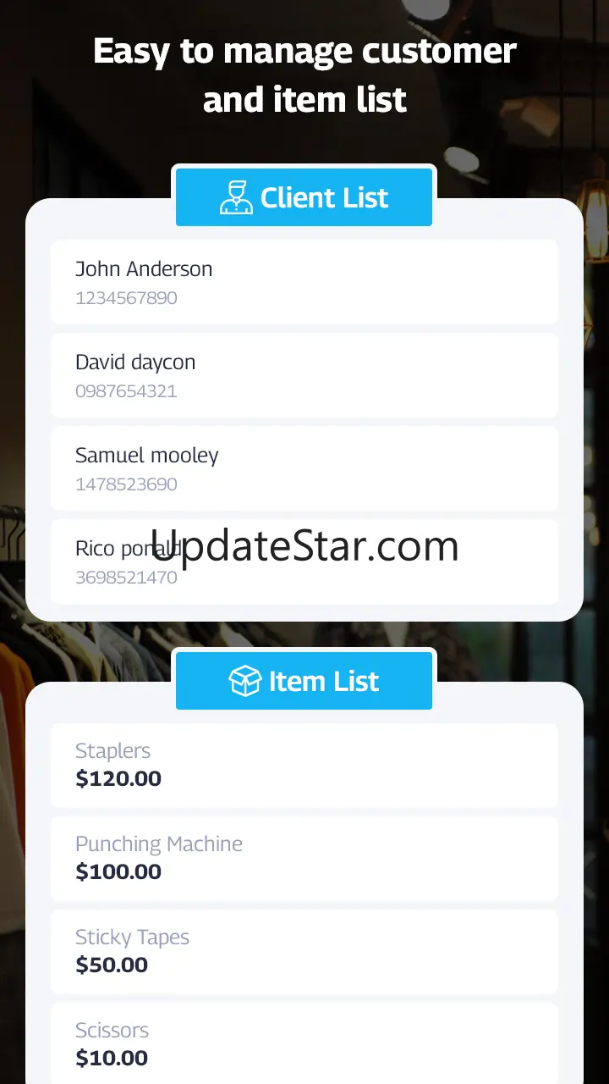Open the Client List header tab
This screenshot has width=609, height=1084.
[304, 197]
